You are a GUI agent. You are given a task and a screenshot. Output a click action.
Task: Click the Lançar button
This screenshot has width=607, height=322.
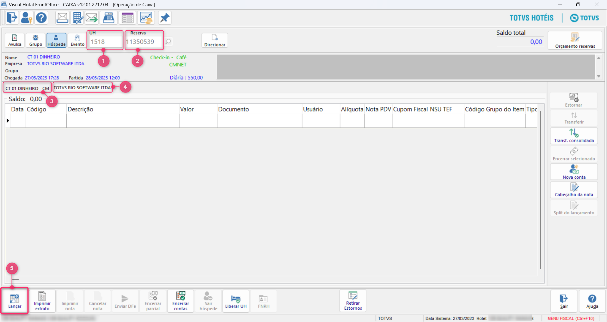click(15, 301)
